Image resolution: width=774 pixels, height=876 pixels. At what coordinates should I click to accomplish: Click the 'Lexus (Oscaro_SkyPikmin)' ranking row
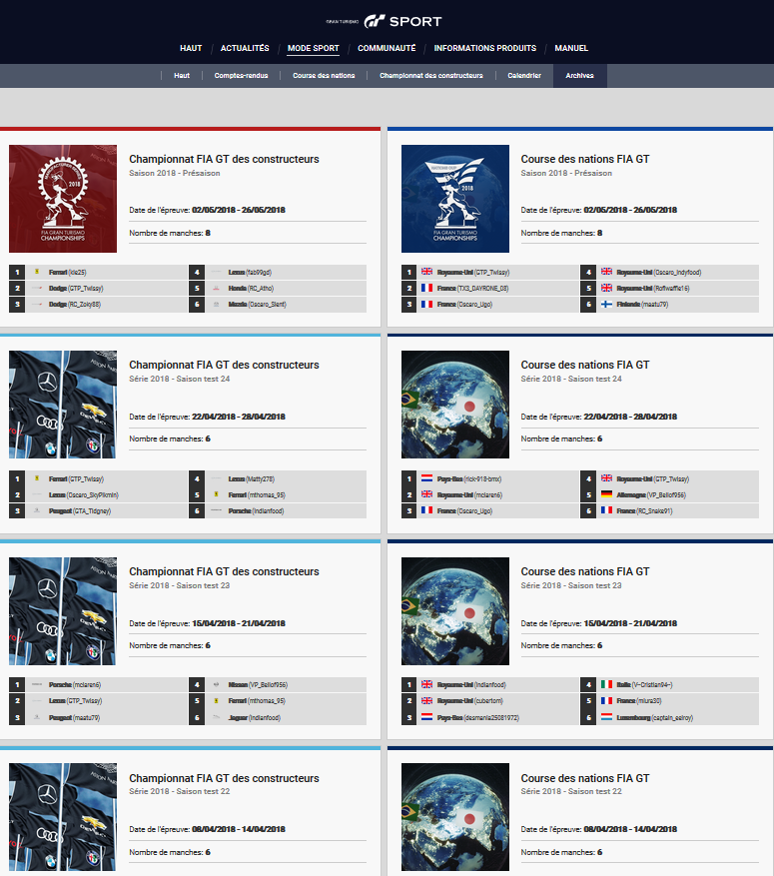point(98,495)
